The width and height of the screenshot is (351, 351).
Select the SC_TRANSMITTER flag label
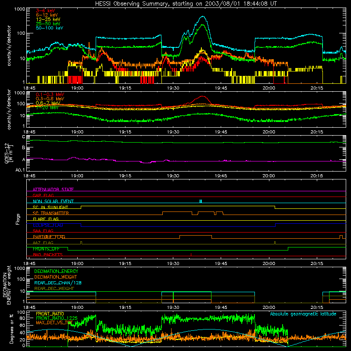(51, 213)
